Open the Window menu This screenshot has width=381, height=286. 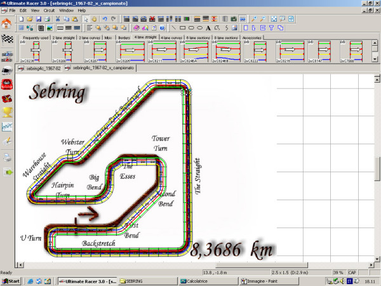point(66,11)
